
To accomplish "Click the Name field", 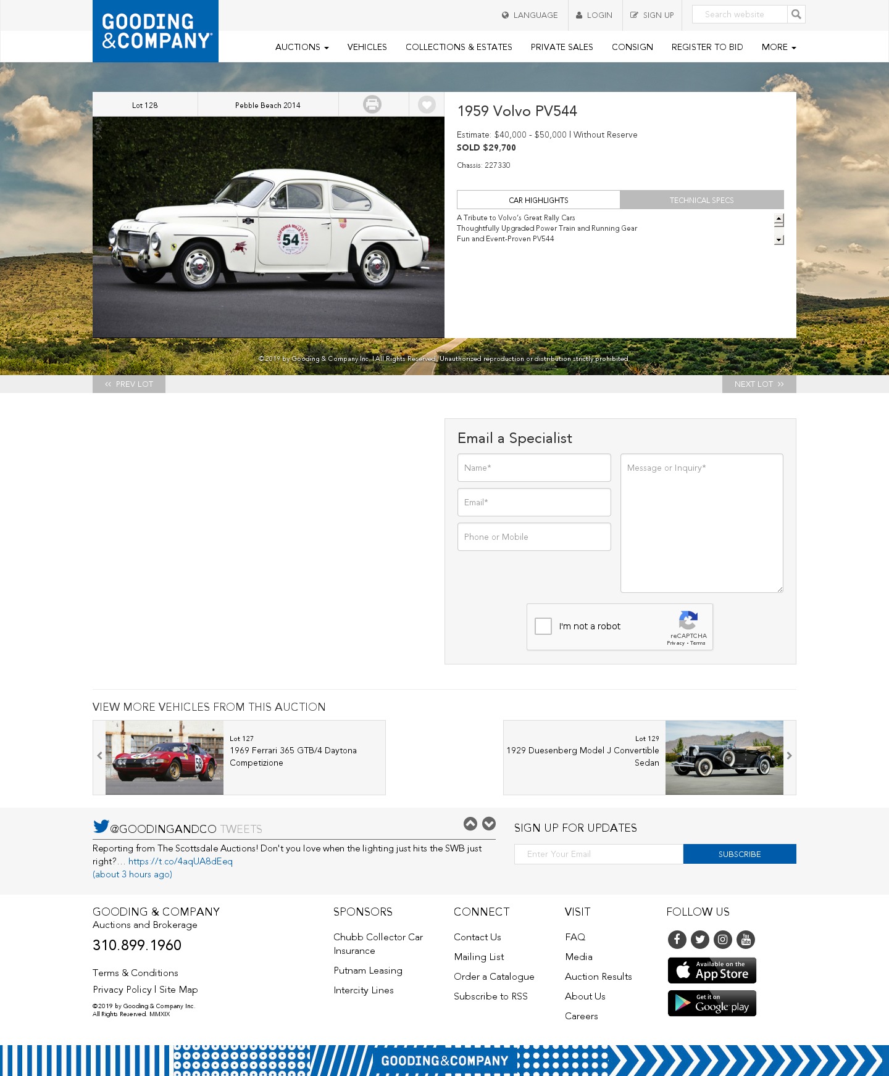I will tap(534, 468).
